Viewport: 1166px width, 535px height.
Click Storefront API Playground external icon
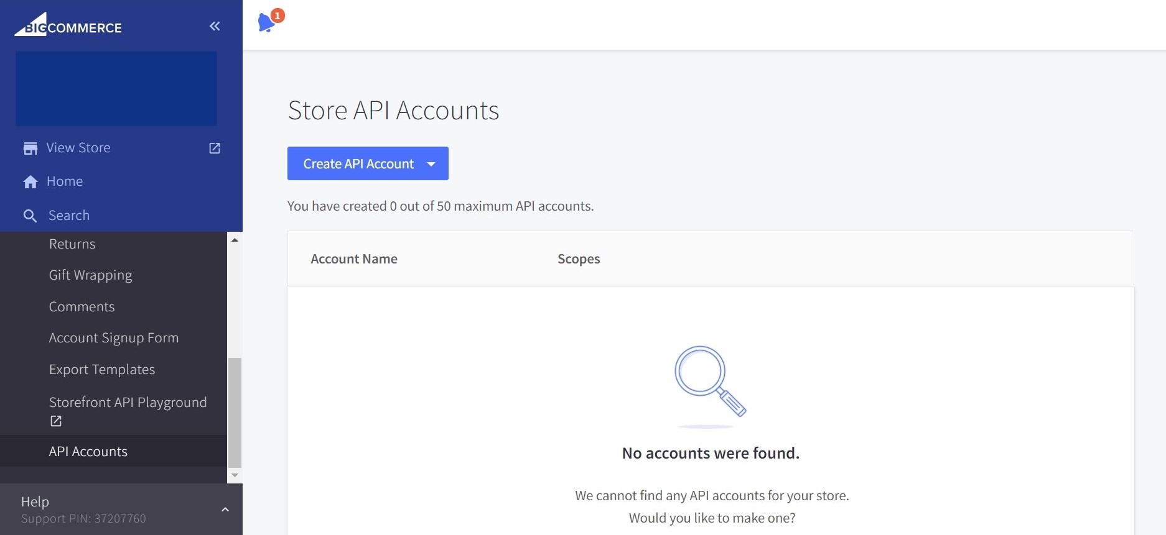[56, 421]
